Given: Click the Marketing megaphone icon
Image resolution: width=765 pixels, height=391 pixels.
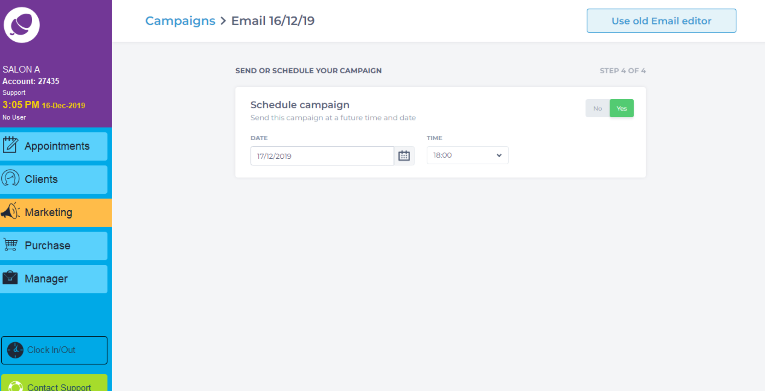Looking at the screenshot, I should point(10,211).
